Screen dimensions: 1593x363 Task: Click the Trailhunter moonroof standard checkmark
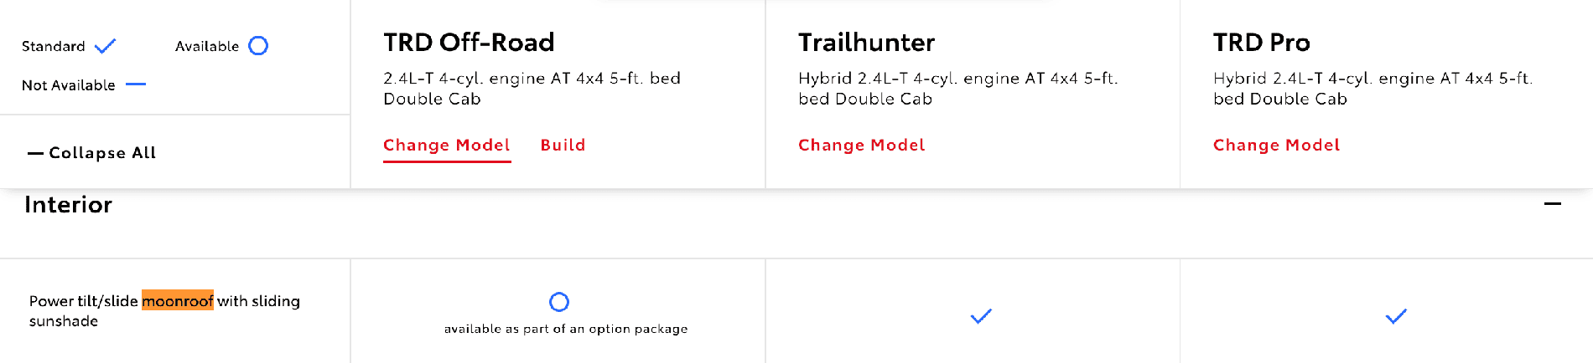click(x=981, y=316)
